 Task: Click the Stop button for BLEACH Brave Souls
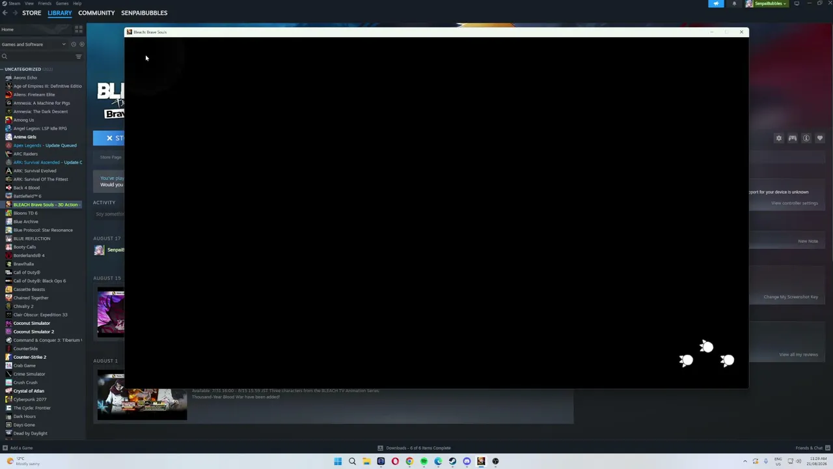click(109, 138)
